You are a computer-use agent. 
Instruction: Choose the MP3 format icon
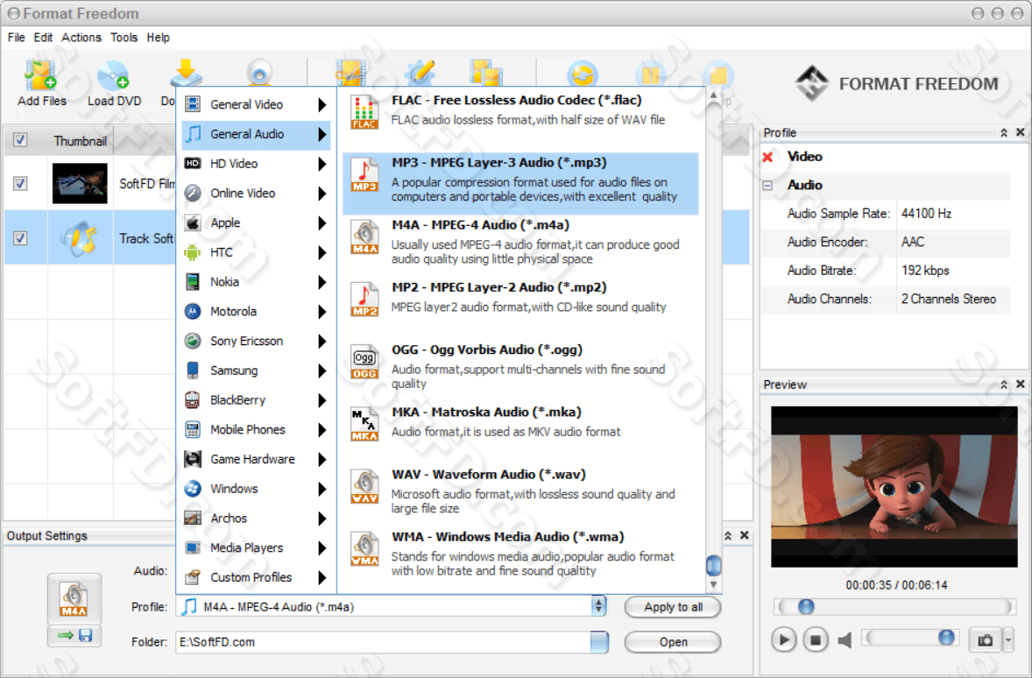click(364, 174)
